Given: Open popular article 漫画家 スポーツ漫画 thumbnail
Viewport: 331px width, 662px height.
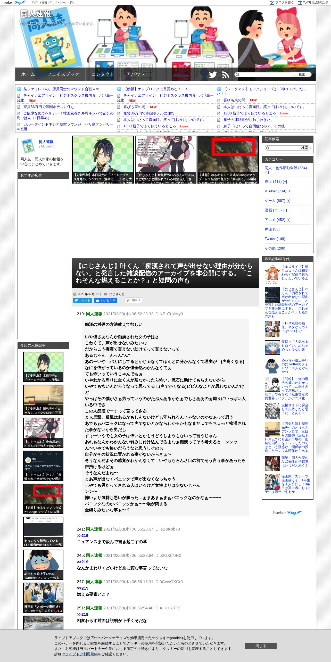Looking at the screenshot, I should (x=43, y=598).
